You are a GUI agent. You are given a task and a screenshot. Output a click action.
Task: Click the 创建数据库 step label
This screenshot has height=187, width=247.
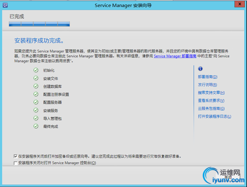[52, 87]
